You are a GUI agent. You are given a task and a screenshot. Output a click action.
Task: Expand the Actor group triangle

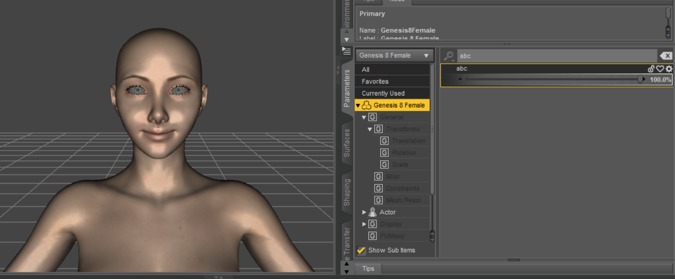(x=364, y=212)
